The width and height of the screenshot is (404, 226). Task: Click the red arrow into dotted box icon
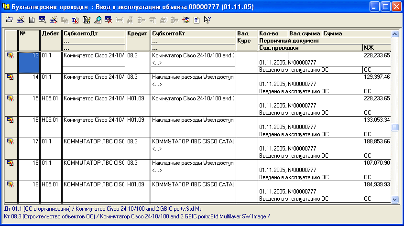click(186, 20)
